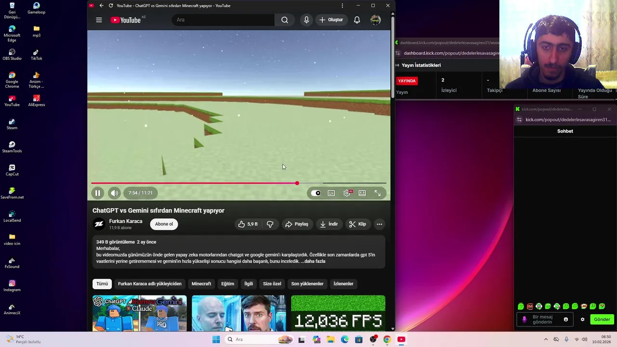Click the Paylaş share button
Screen dimensions: 617x347
pyautogui.click(x=296, y=224)
